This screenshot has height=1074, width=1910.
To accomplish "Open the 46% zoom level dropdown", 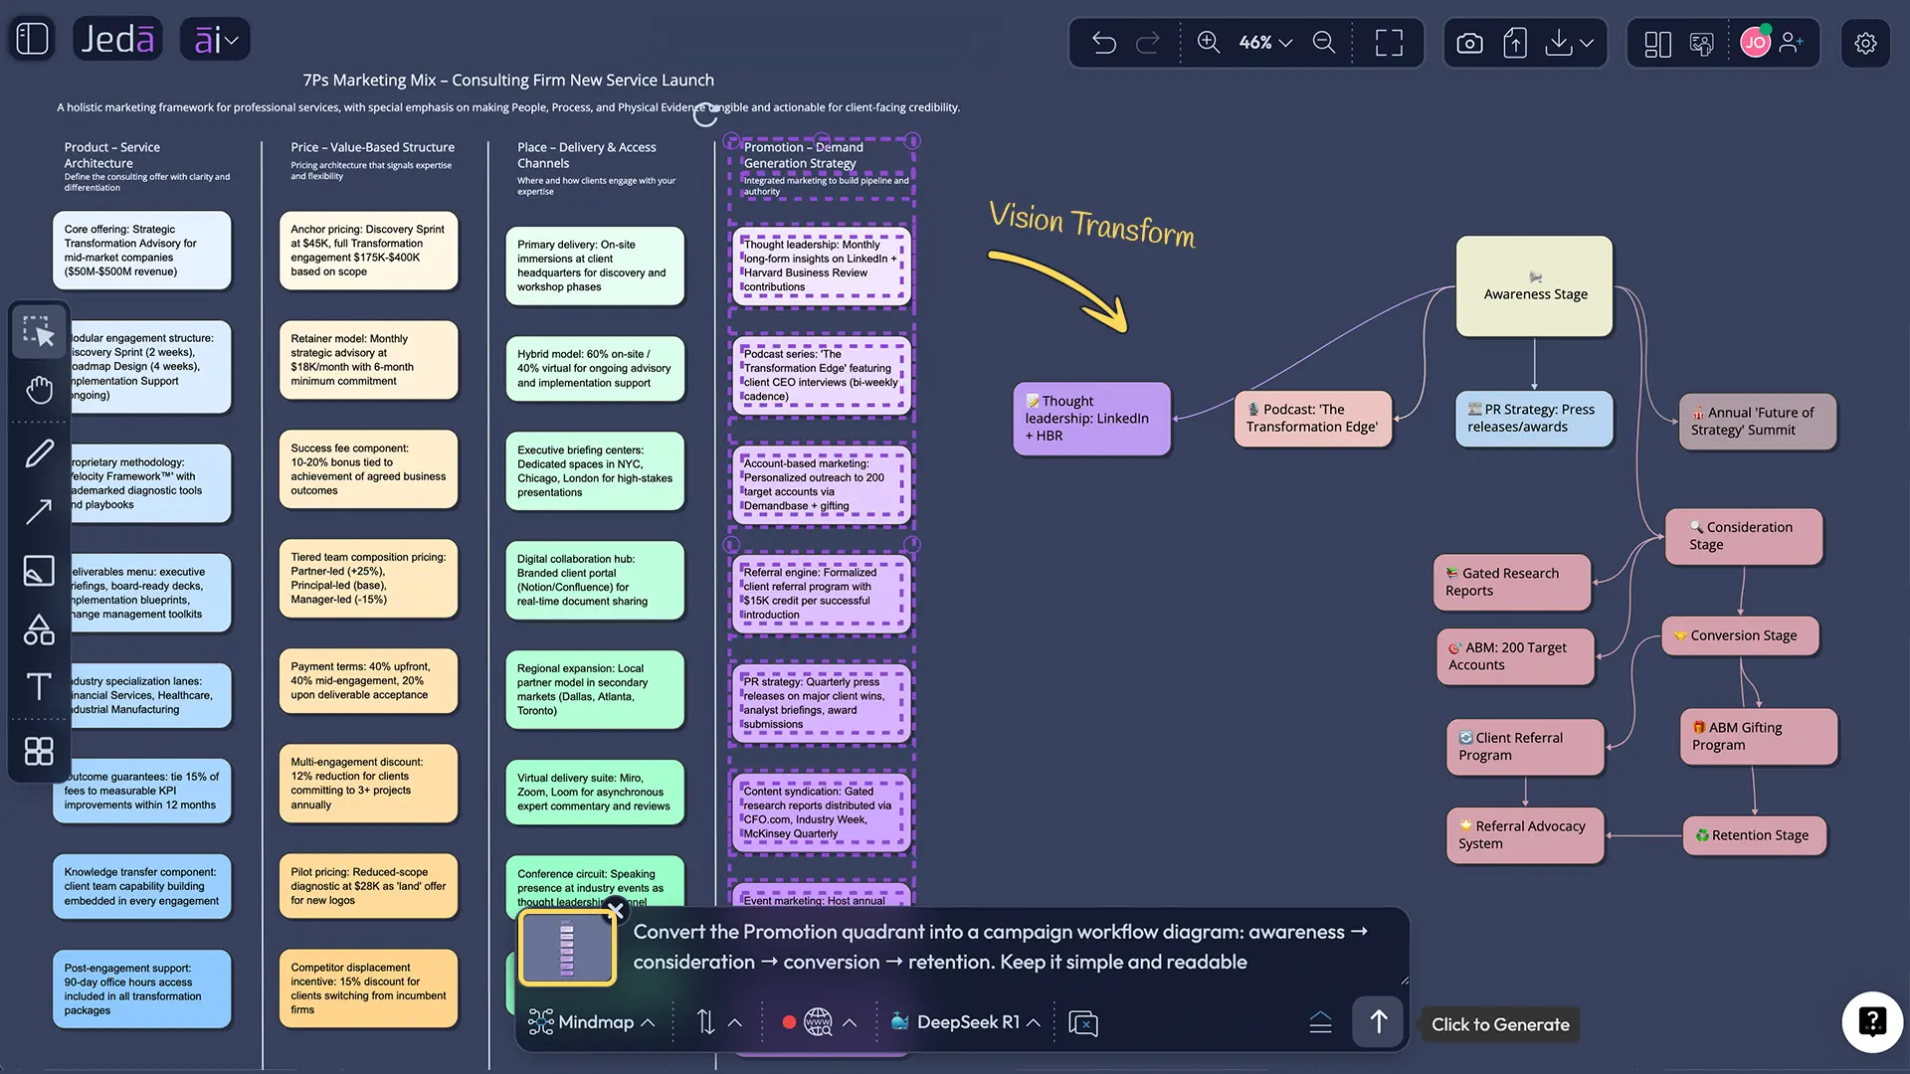I will click(1265, 43).
